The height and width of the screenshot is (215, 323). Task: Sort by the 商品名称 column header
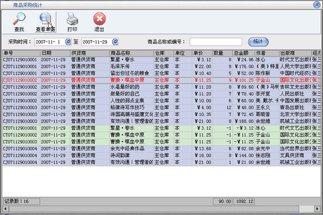pyautogui.click(x=130, y=53)
